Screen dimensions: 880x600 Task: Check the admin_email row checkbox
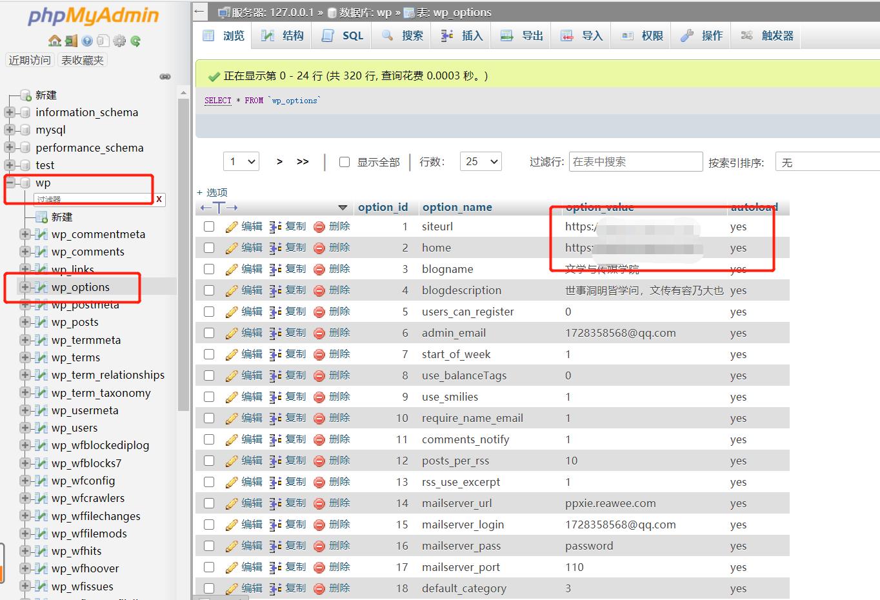[209, 333]
